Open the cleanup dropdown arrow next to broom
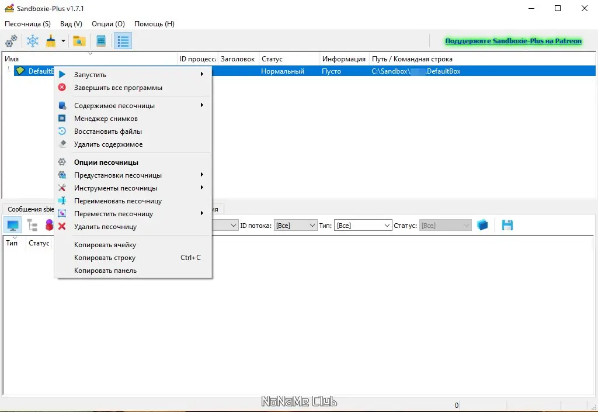The width and height of the screenshot is (598, 412). point(63,41)
